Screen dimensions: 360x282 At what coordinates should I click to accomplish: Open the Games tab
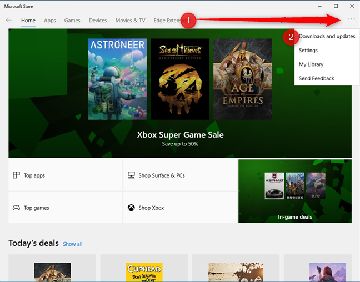pyautogui.click(x=72, y=21)
